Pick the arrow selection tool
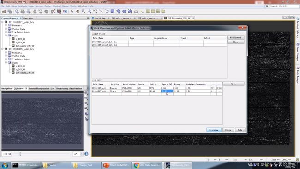The height and width of the screenshot is (169, 300). [72, 12]
